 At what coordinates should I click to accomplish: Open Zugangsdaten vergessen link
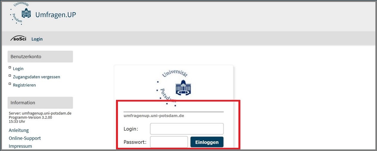(36, 77)
